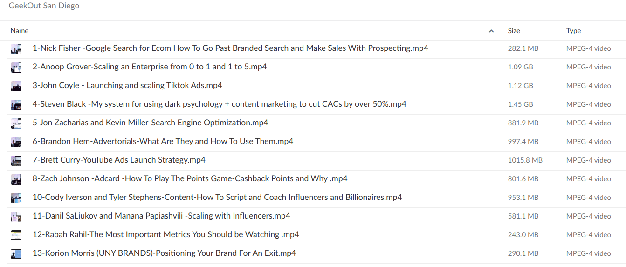Open 11-Danil SaLiukov Scaling with Influencers file
Viewport: 626px width, 267px height.
(161, 216)
